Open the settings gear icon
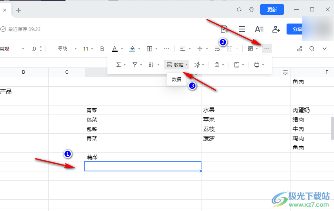 [252, 9]
